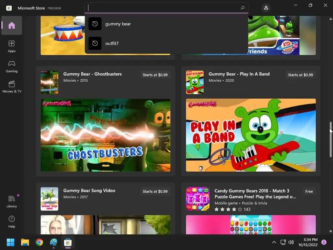Open the Apps section
The width and height of the screenshot is (333, 250).
[x=12, y=46]
